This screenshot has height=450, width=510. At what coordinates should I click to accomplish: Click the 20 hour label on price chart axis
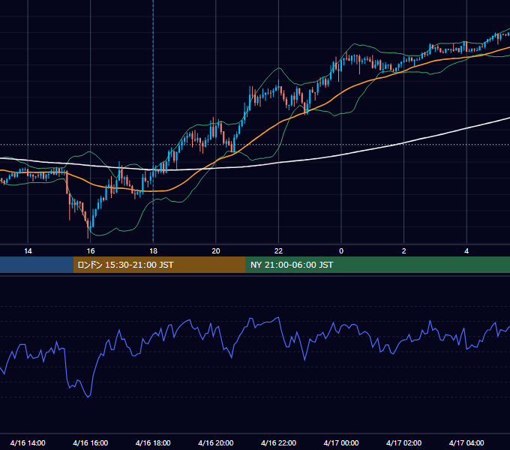(x=216, y=251)
